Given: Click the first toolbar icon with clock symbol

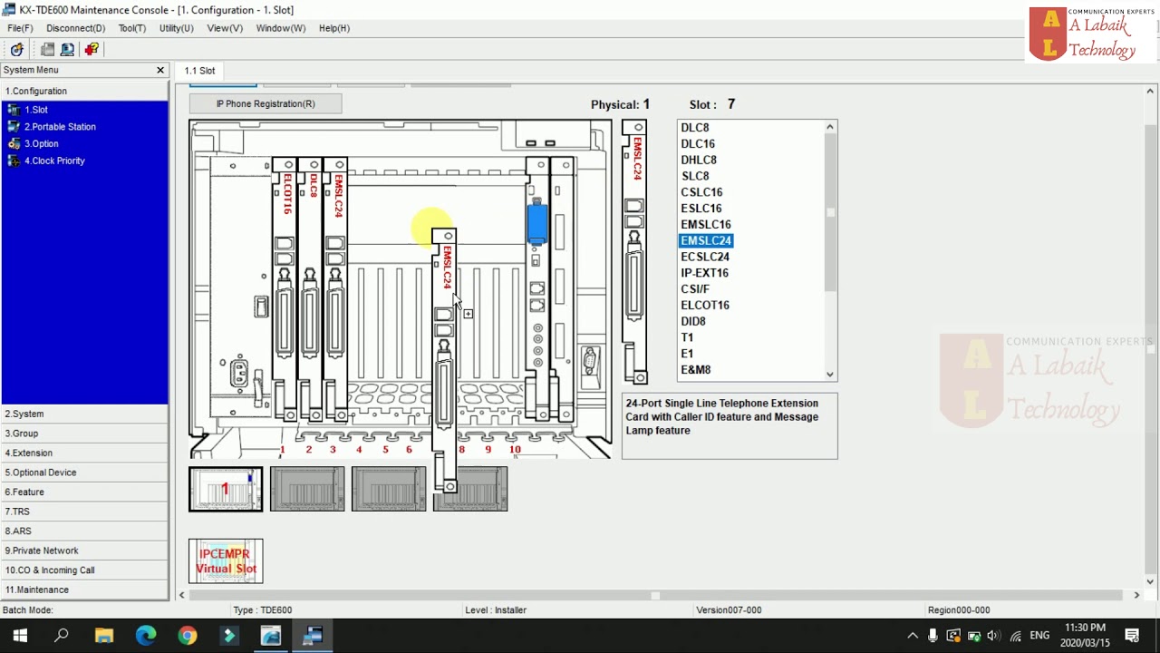Looking at the screenshot, I should 16,50.
